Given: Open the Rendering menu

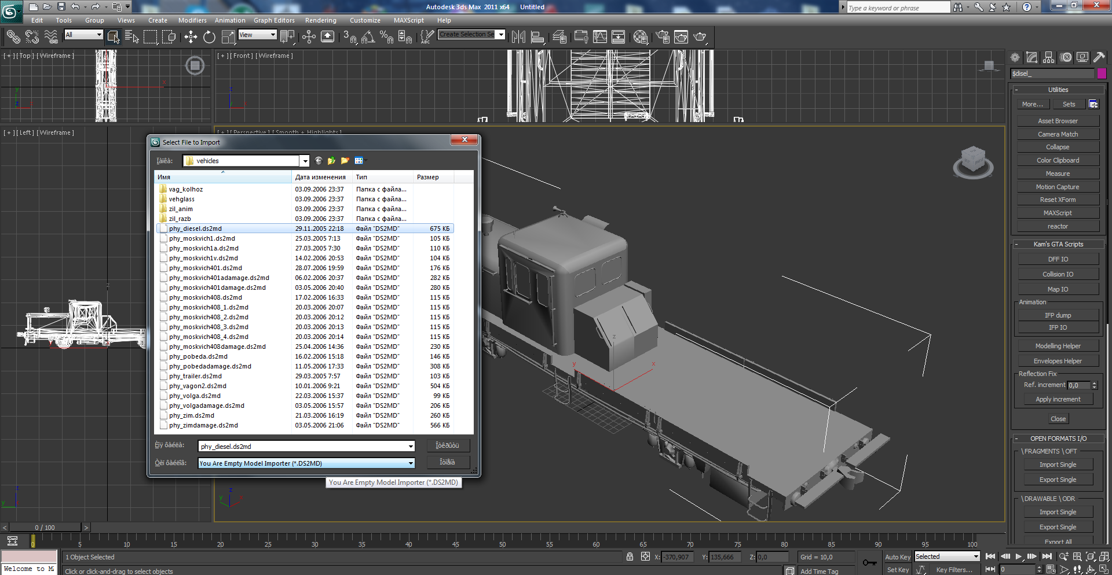Looking at the screenshot, I should [x=320, y=20].
